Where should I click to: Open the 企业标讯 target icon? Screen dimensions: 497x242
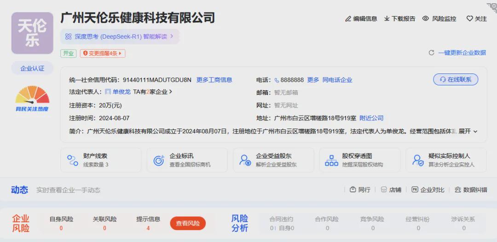[159, 160]
